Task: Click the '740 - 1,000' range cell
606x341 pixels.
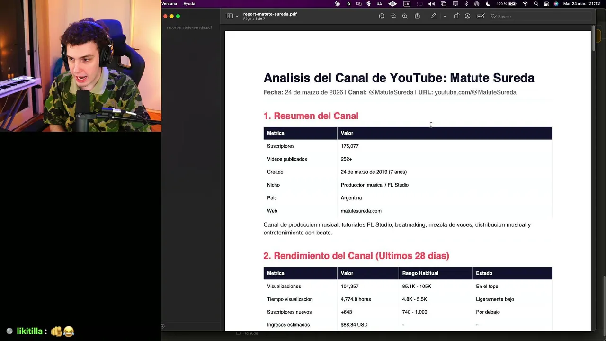Action: click(415, 312)
